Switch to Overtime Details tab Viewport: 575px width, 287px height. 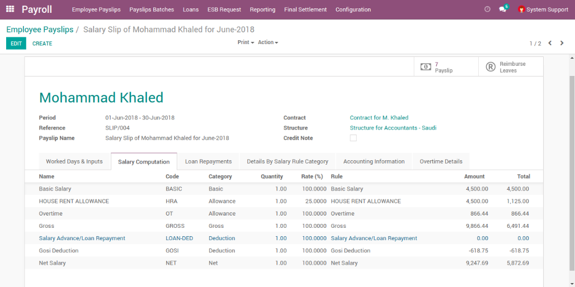[441, 161]
